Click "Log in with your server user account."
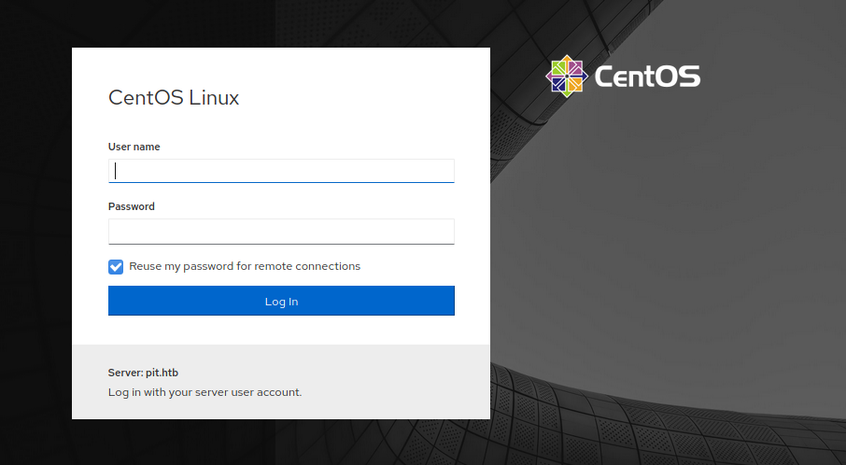 (205, 392)
